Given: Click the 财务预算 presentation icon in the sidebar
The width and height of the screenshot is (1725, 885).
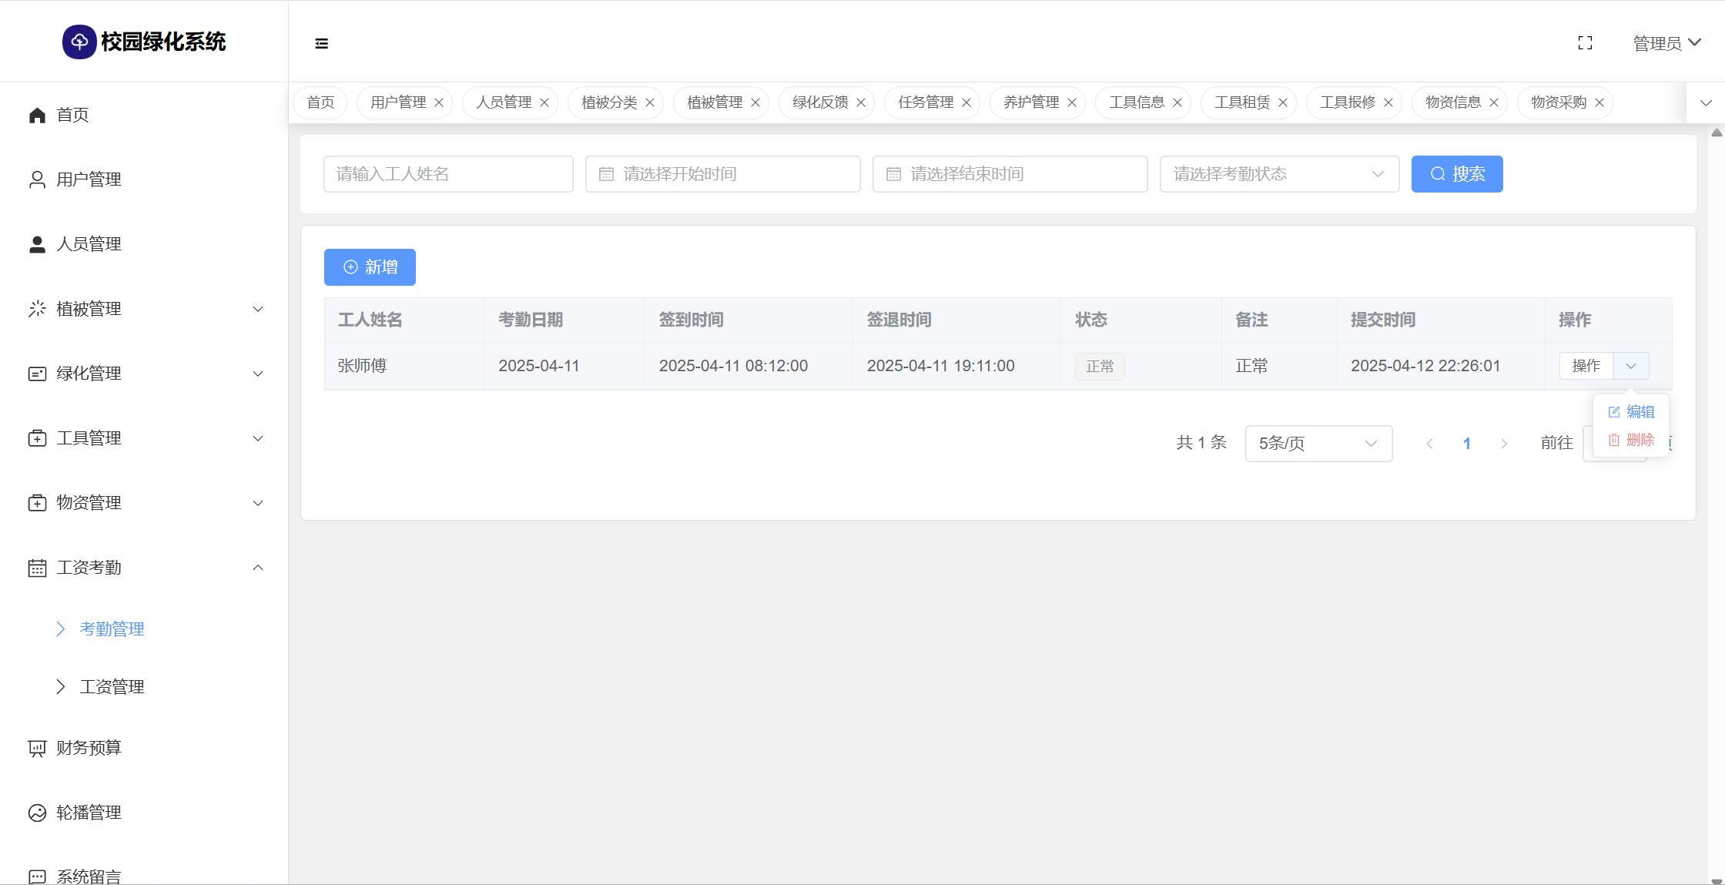Looking at the screenshot, I should point(37,749).
